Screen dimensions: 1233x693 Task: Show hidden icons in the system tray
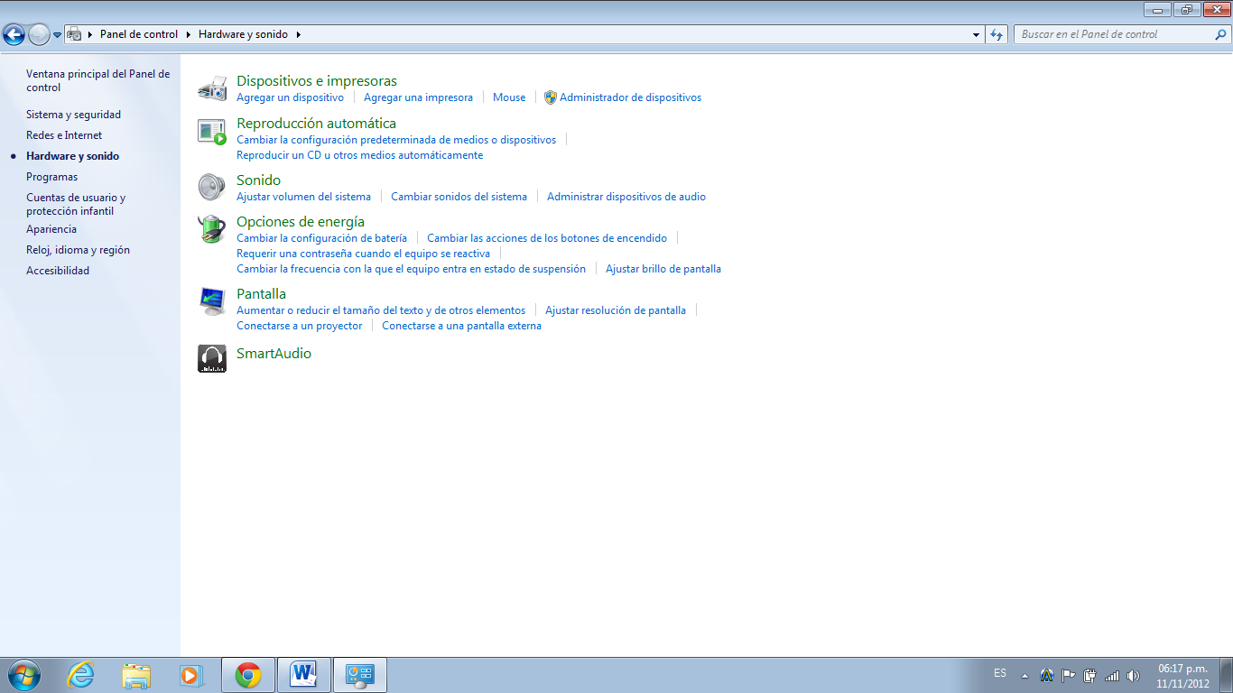tap(1023, 674)
